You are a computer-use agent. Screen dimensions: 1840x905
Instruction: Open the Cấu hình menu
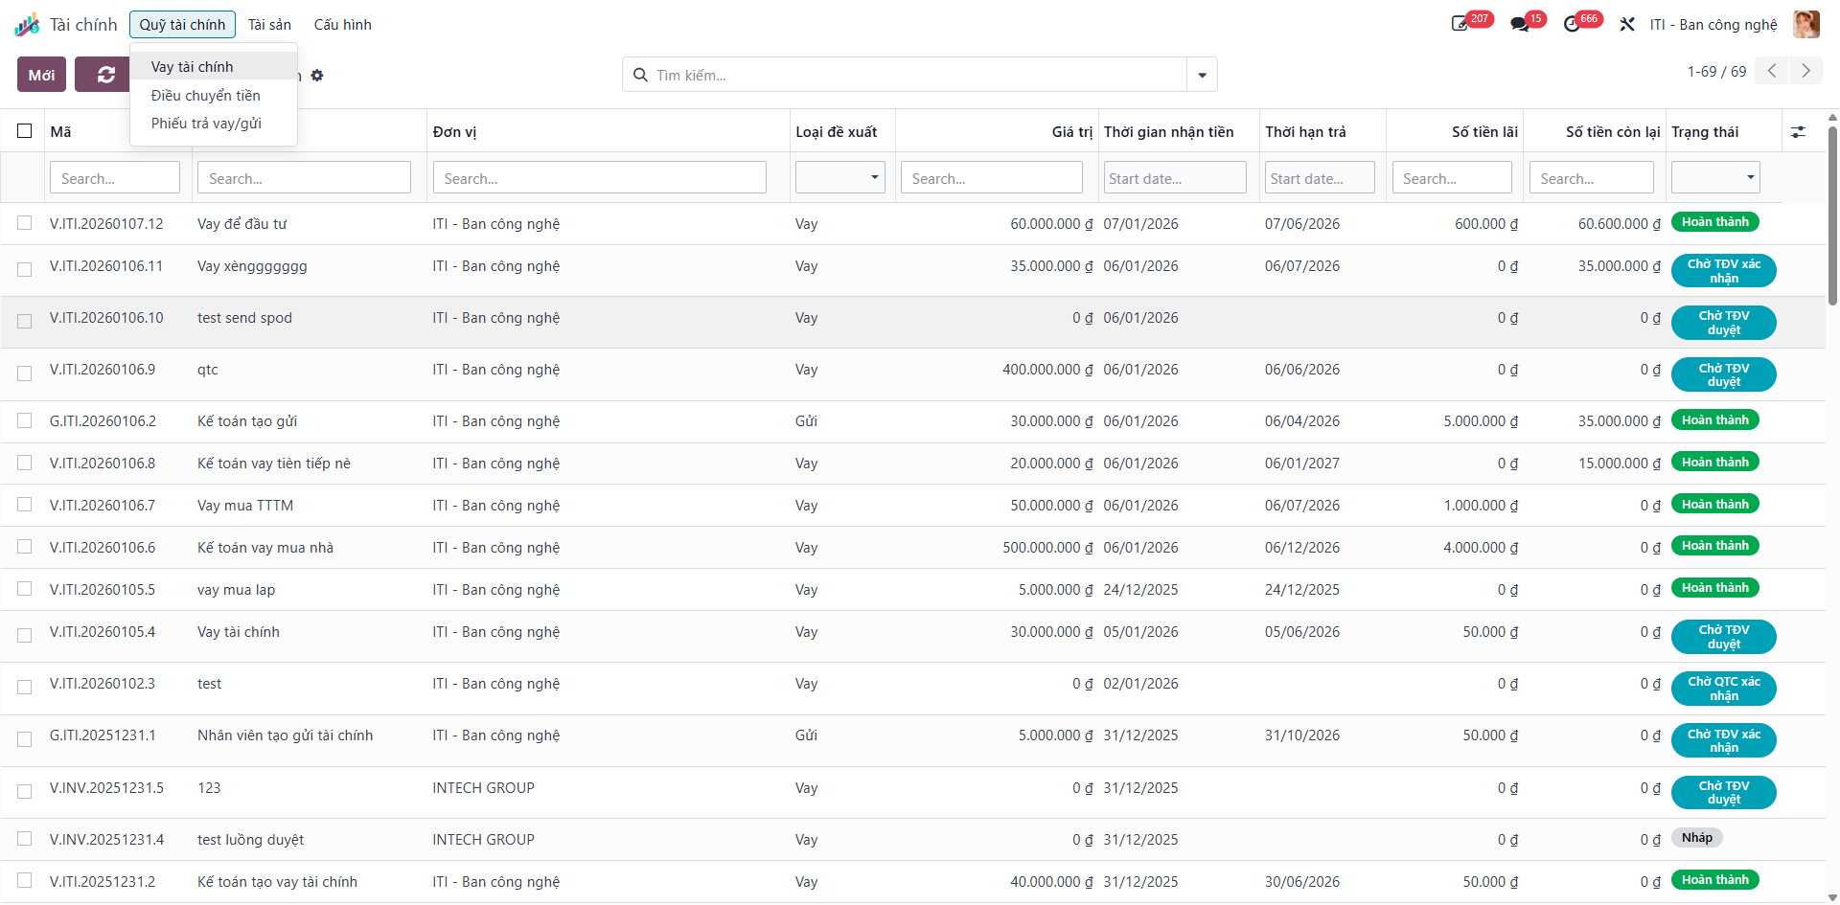tap(342, 24)
